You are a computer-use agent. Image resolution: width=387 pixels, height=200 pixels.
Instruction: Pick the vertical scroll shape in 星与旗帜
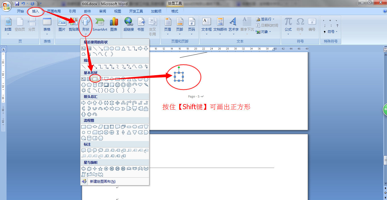point(84,174)
